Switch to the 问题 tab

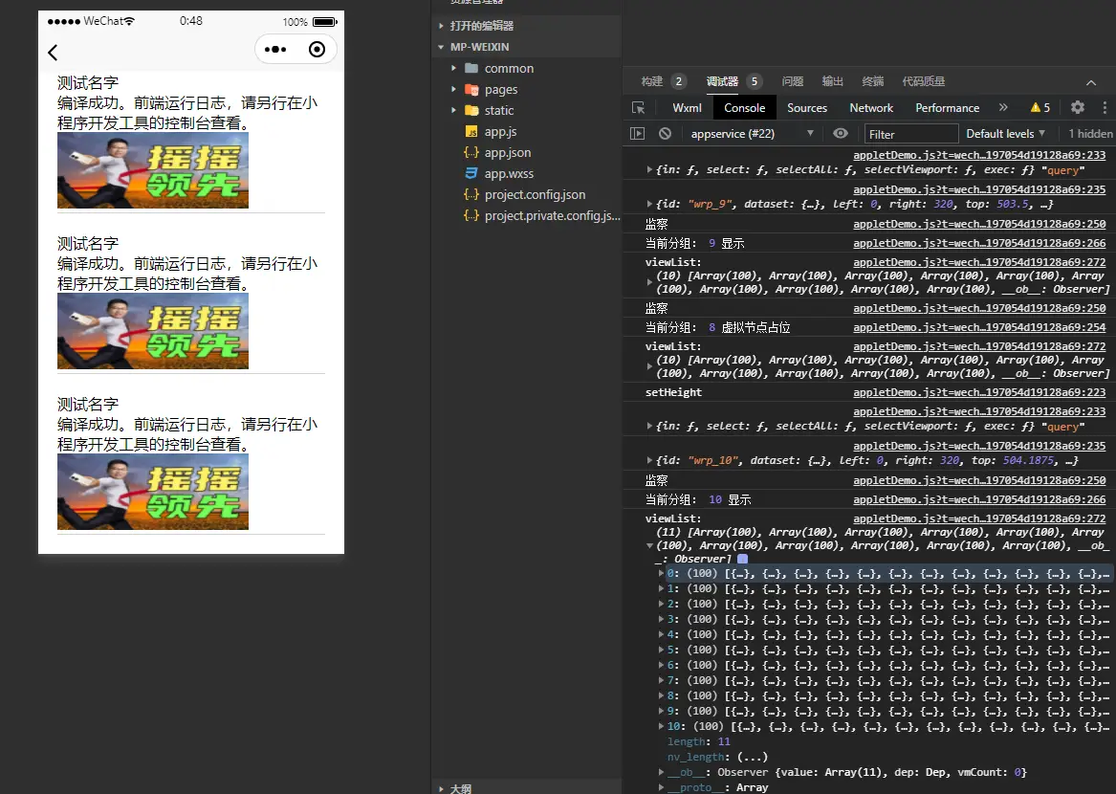click(792, 81)
